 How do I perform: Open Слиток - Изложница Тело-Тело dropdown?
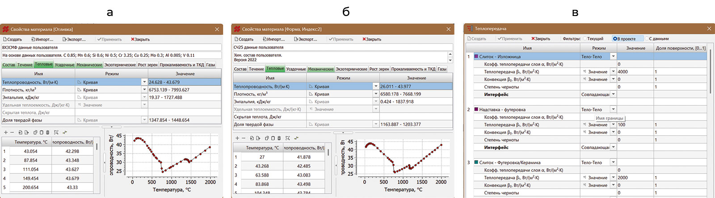613,57
